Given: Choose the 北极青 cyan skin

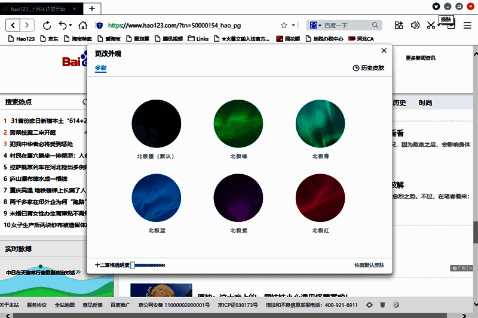Looking at the screenshot, I should point(320,124).
